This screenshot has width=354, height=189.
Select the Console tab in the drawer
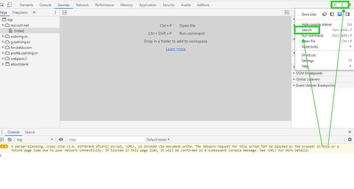(14, 132)
